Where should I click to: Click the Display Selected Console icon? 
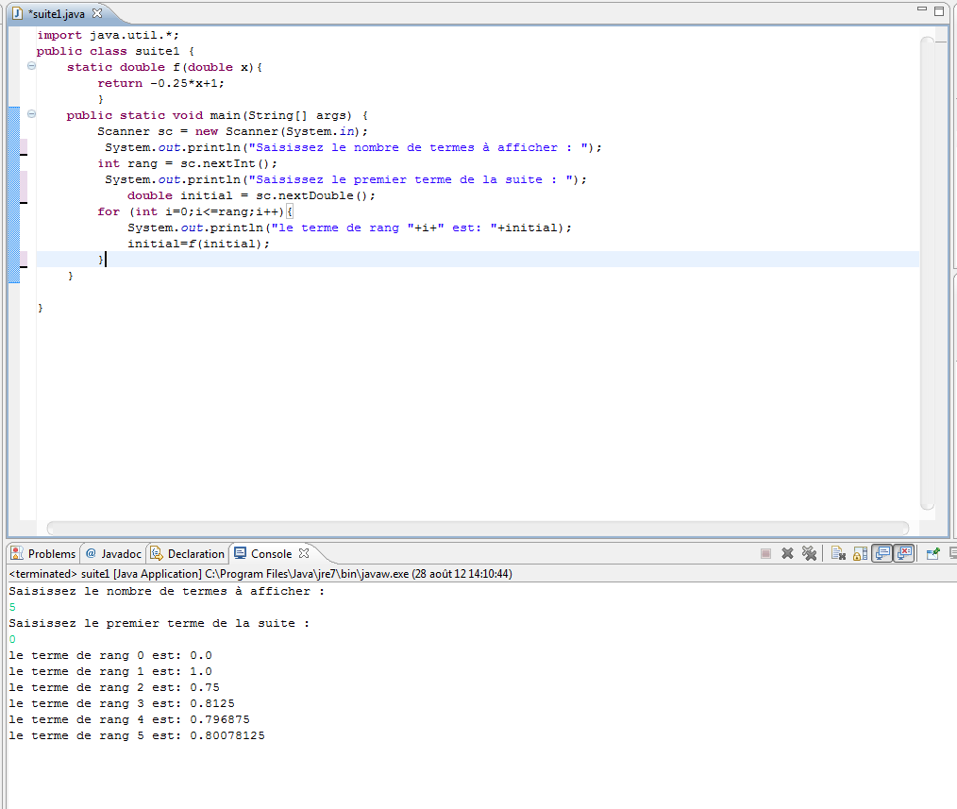[951, 554]
